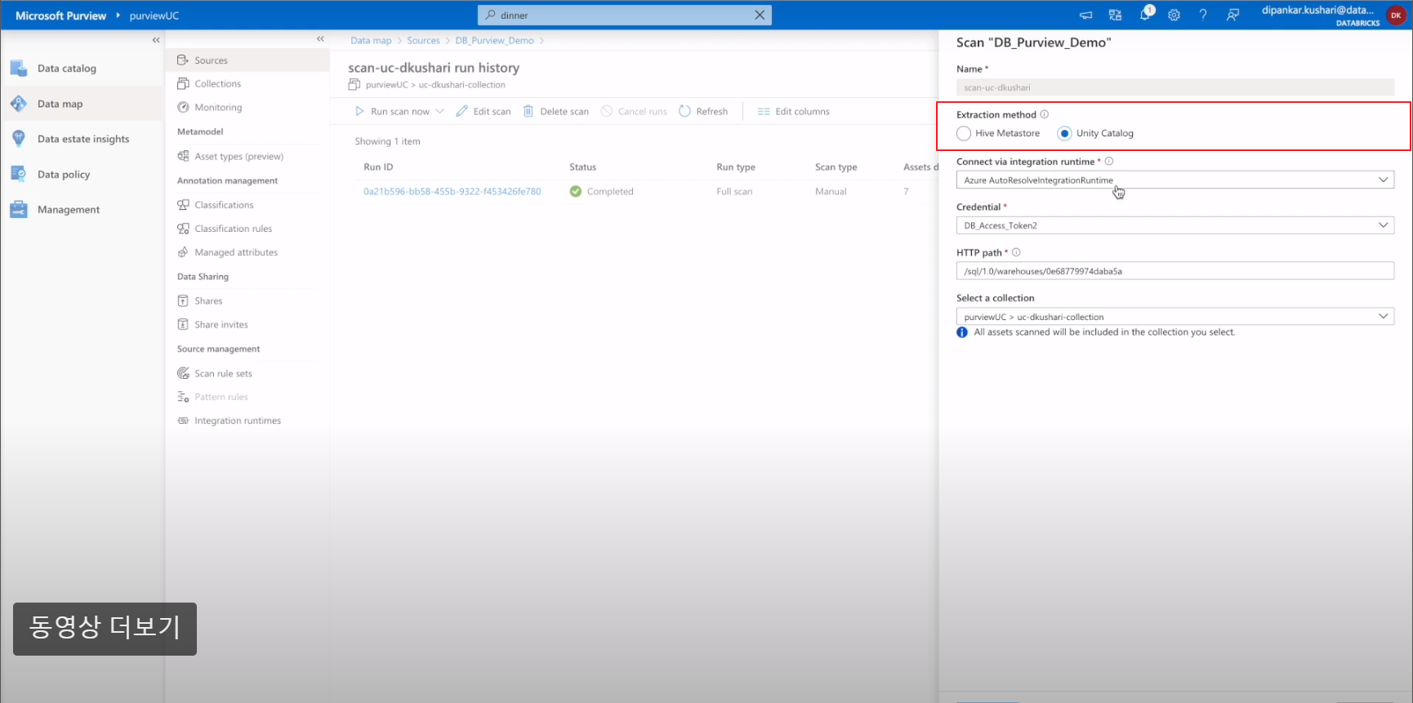This screenshot has height=703, width=1413.
Task: Collapse the main left navigation pane
Action: pos(156,40)
